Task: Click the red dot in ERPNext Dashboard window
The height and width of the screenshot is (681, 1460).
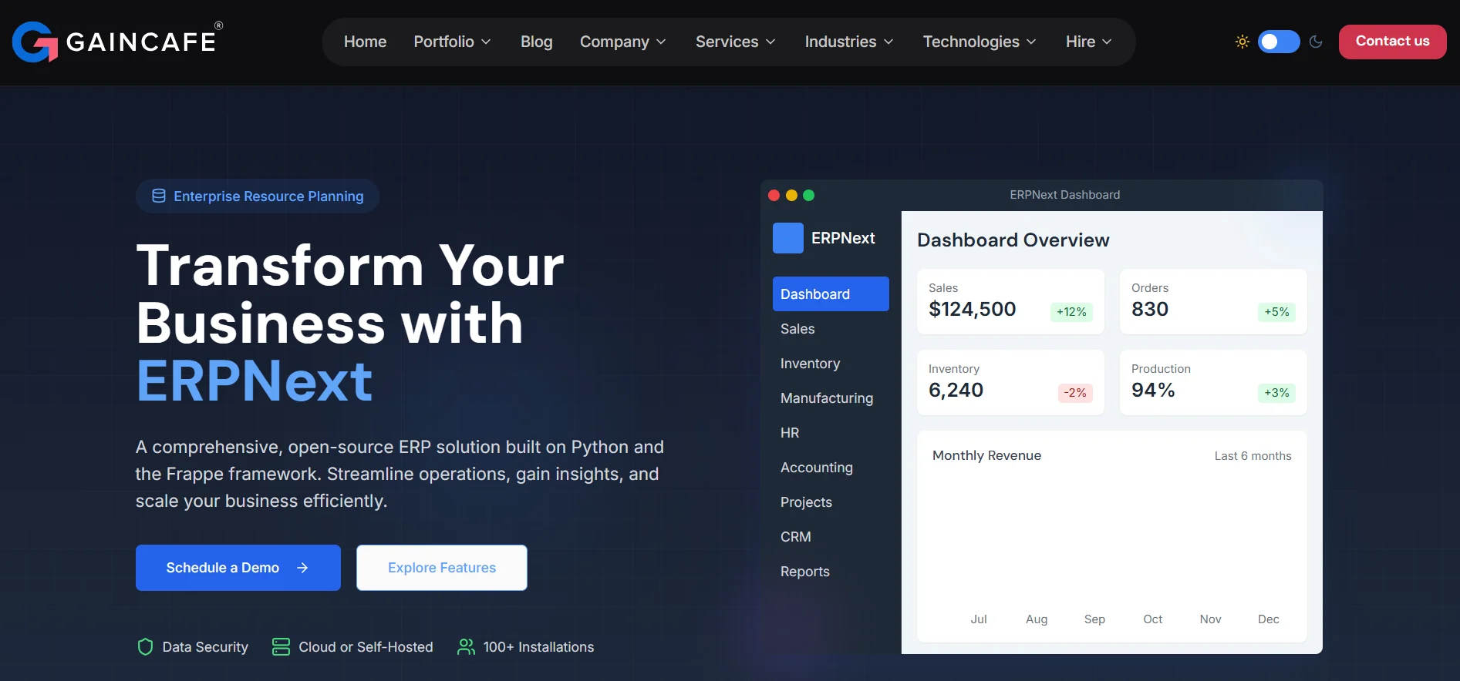Action: [774, 196]
